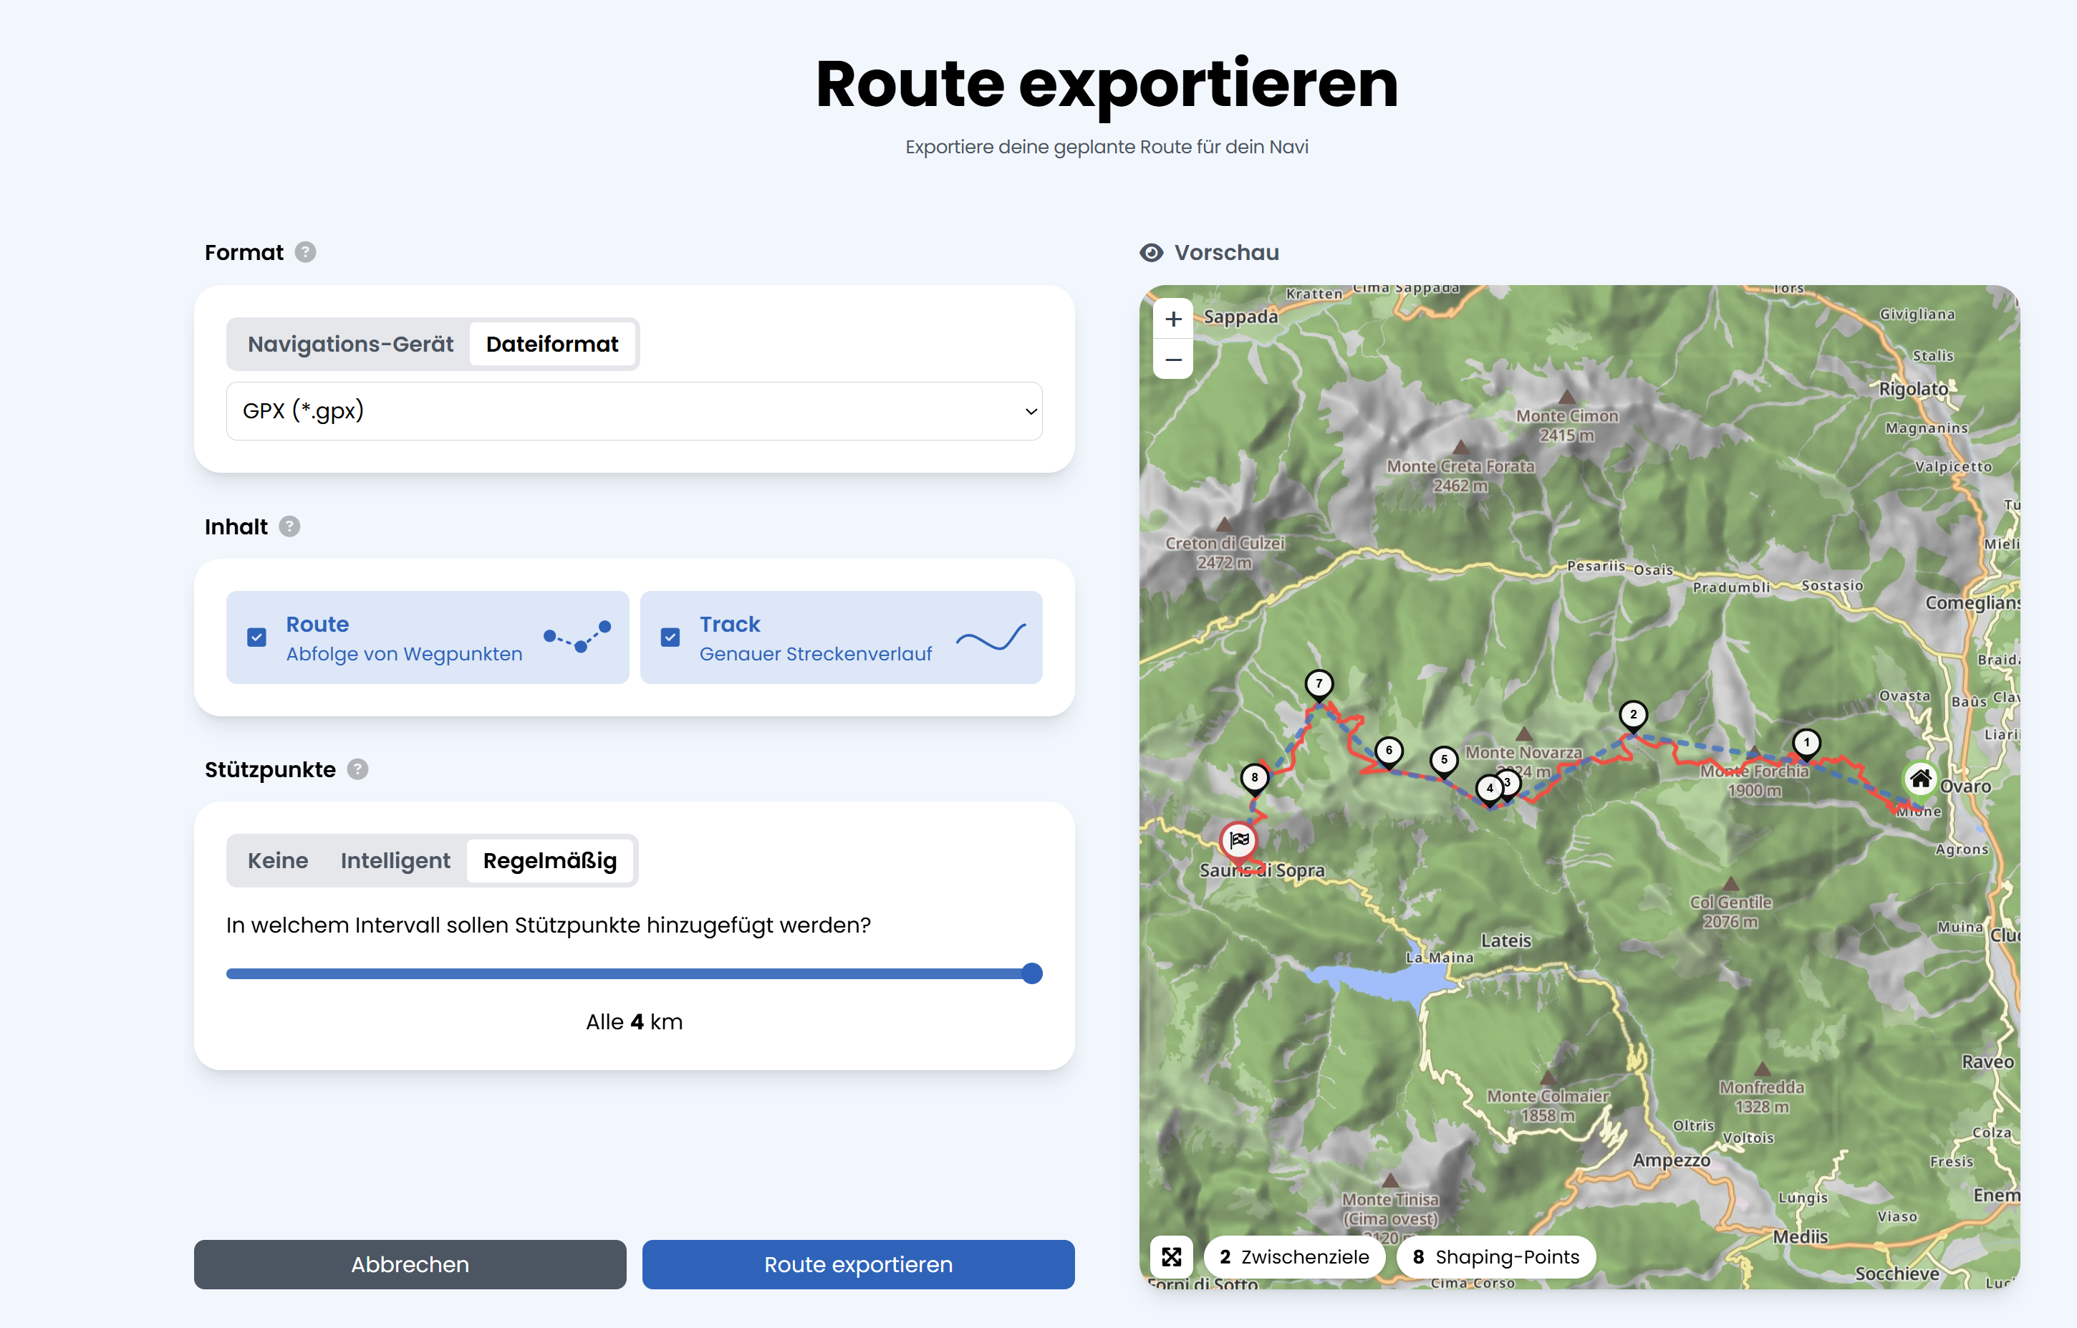This screenshot has height=1328, width=2077.
Task: Select the Intelligent Stützpunkte tab
Action: (x=395, y=860)
